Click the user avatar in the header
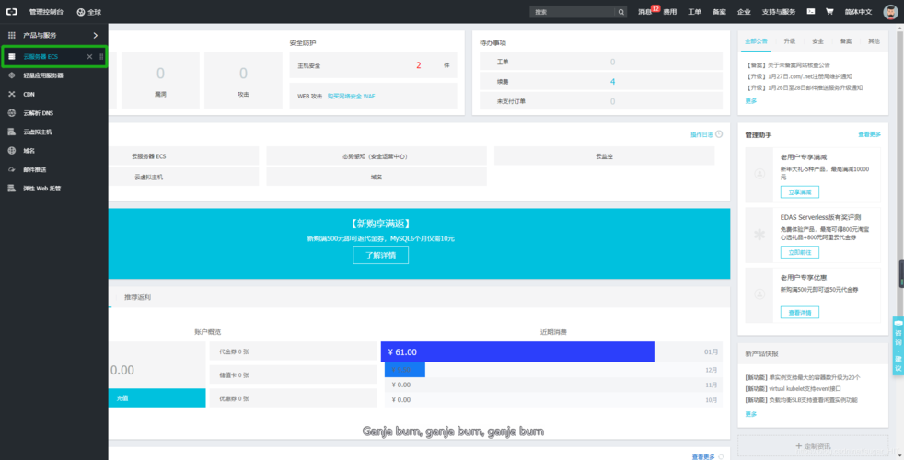The height and width of the screenshot is (460, 904). click(x=891, y=12)
